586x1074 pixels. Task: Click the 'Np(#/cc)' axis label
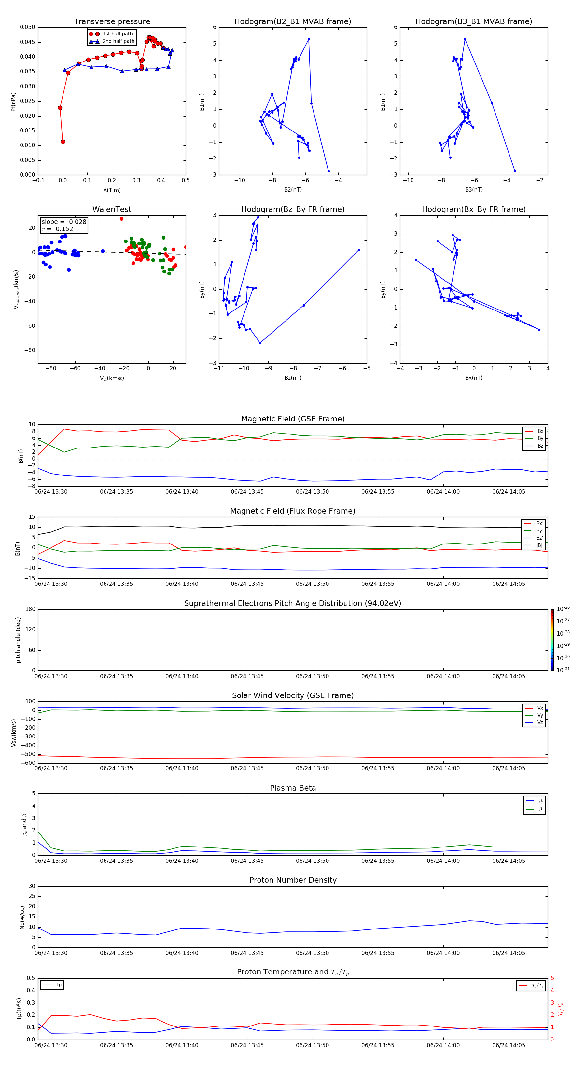pos(22,917)
